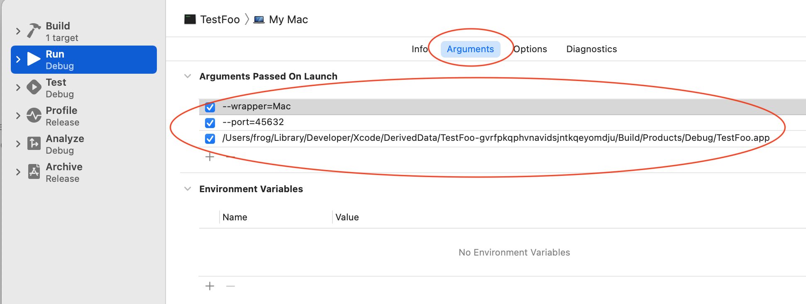Switch to the Options tab
The image size is (806, 304).
(x=530, y=49)
